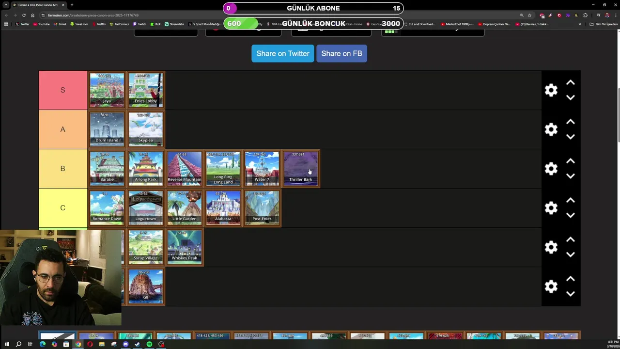
Task: Open Spotify from the taskbar
Action: click(149, 344)
